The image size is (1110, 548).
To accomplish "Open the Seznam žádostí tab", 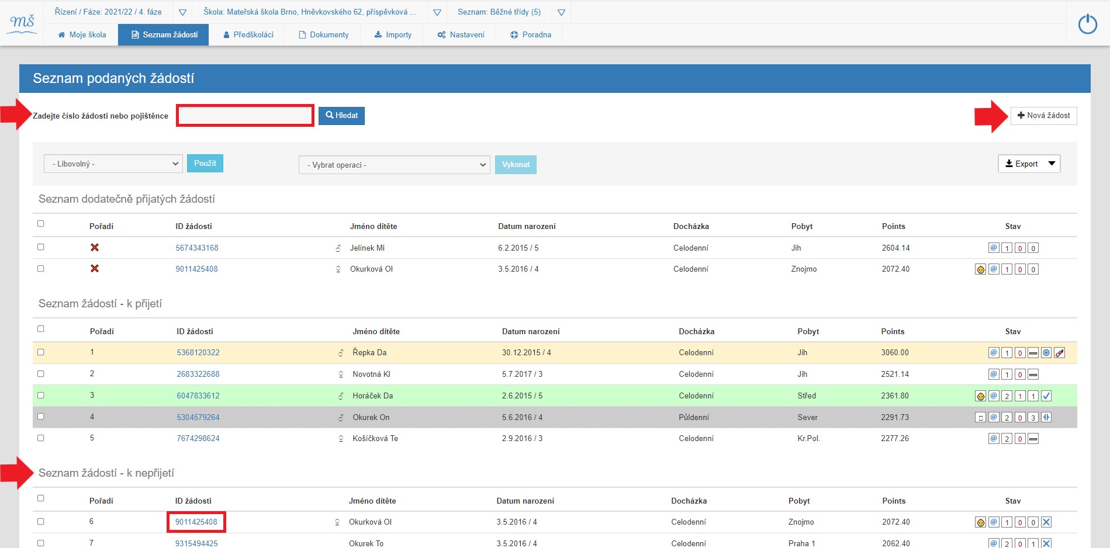I will pyautogui.click(x=164, y=35).
